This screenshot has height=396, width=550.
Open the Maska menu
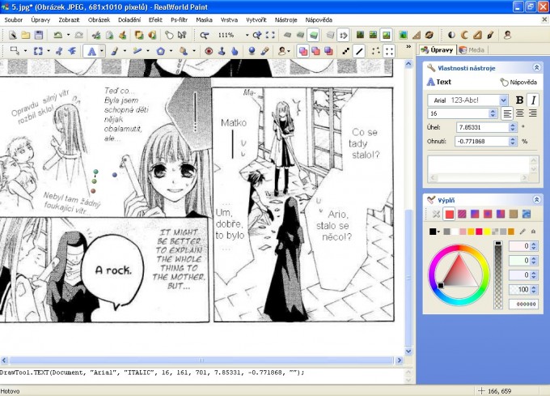pyautogui.click(x=204, y=20)
